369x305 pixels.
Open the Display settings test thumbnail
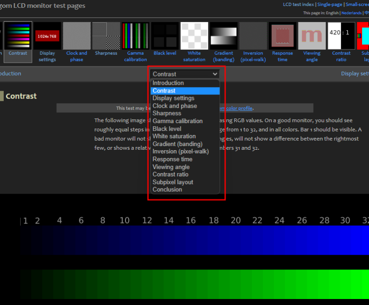(47, 36)
